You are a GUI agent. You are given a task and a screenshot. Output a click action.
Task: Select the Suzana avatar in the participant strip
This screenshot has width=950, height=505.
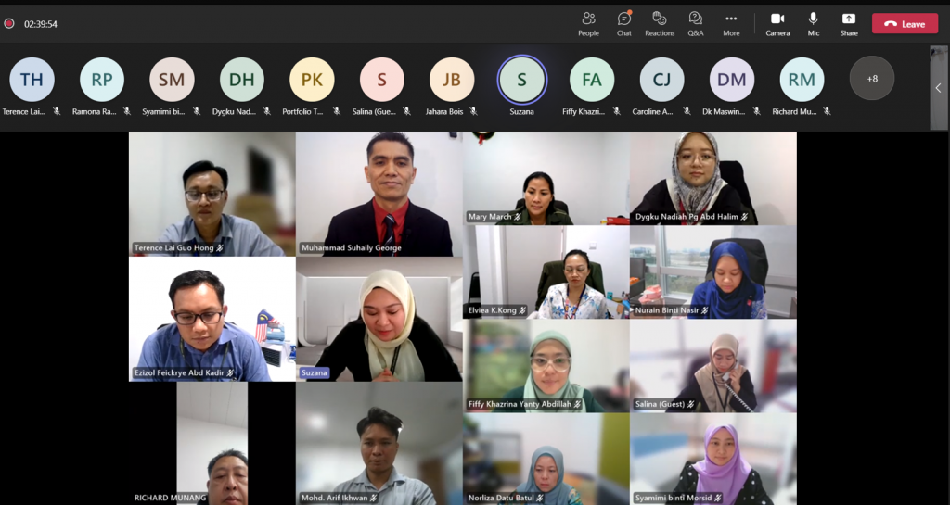[521, 80]
